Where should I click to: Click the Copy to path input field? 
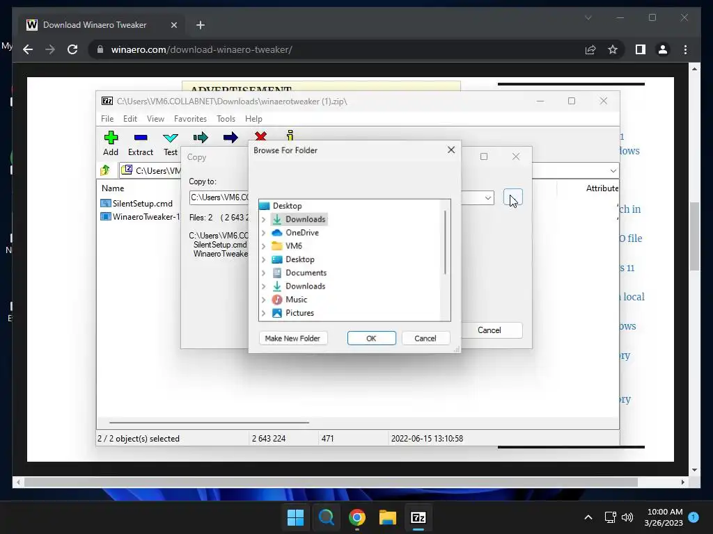(x=219, y=197)
